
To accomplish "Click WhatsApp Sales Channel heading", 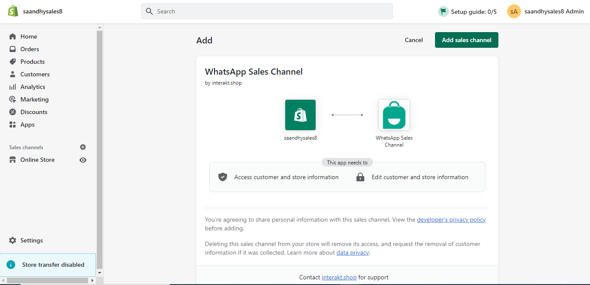I will (254, 72).
